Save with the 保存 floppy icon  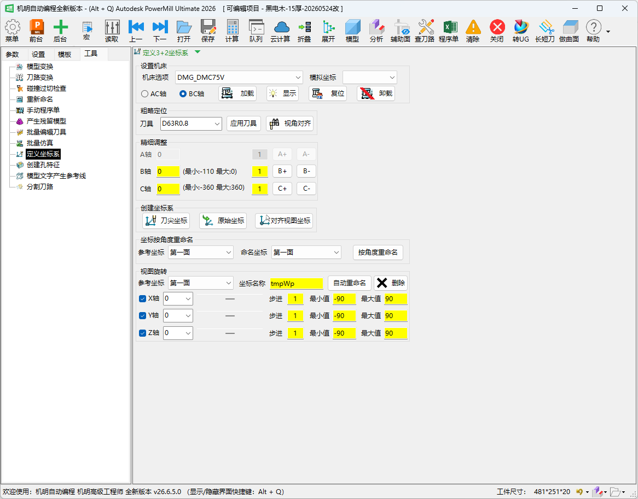point(208,31)
